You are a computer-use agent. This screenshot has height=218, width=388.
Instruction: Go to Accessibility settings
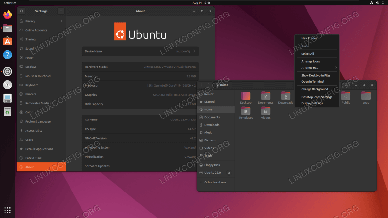click(41, 131)
